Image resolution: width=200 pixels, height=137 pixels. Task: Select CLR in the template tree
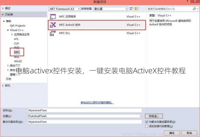[16, 43]
